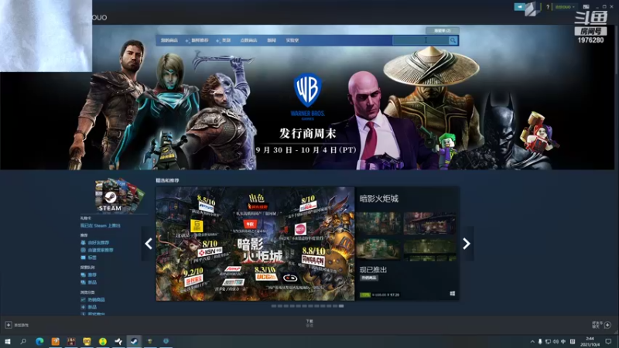The width and height of the screenshot is (619, 348).
Task: Click the microphone tray icon
Action: click(x=540, y=342)
